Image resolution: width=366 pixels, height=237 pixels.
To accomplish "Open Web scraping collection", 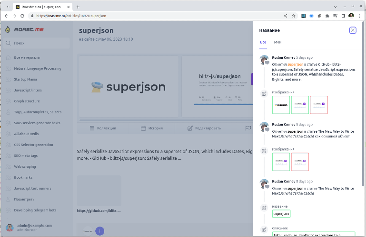I will [x=25, y=166].
